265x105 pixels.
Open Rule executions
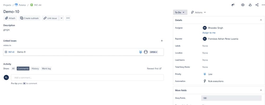[216, 81]
